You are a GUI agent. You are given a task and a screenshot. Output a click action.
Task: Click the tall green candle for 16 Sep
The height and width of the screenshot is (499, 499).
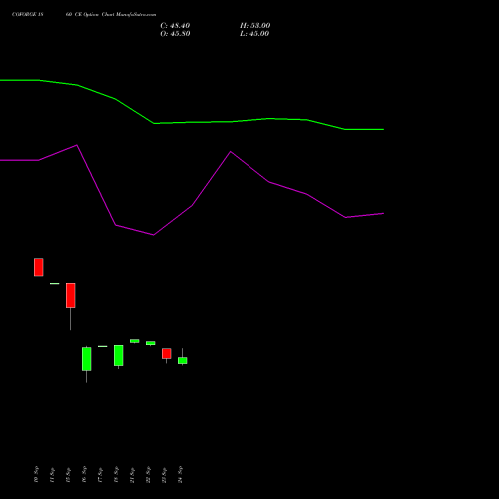tap(87, 359)
